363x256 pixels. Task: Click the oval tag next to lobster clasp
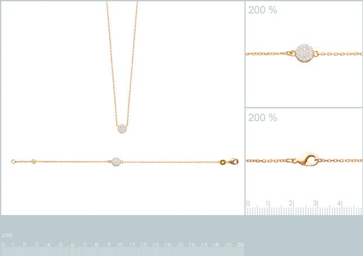tap(222, 162)
